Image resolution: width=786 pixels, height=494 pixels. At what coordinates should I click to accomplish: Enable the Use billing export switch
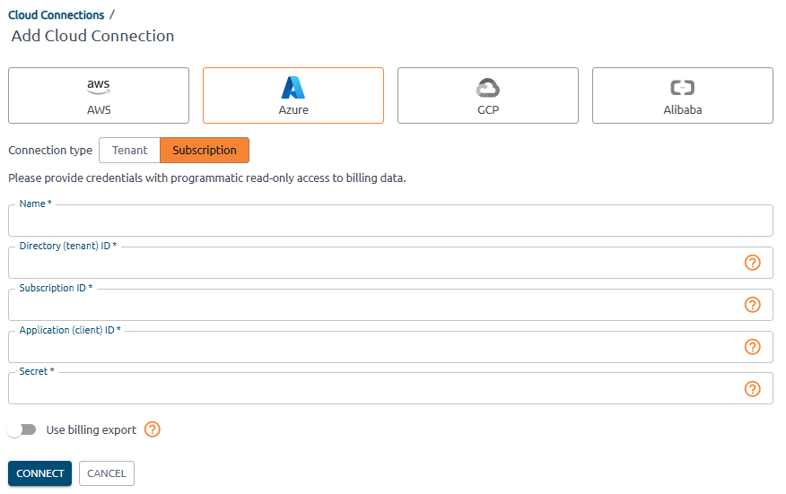pyautogui.click(x=22, y=429)
